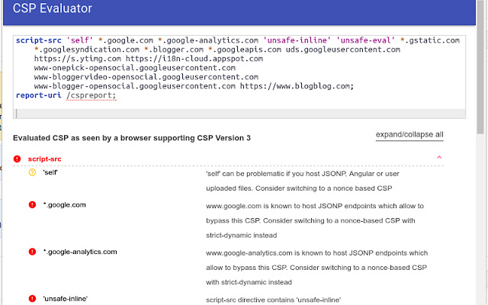The image size is (488, 305).
Task: Click the 'unsafe-eval' token in the policy
Action: tap(368, 40)
